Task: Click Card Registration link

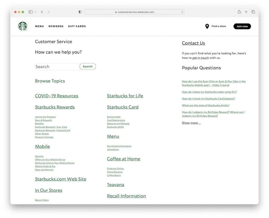Action: click(116, 120)
